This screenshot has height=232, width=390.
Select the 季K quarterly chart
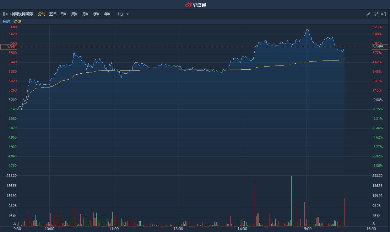[96, 14]
